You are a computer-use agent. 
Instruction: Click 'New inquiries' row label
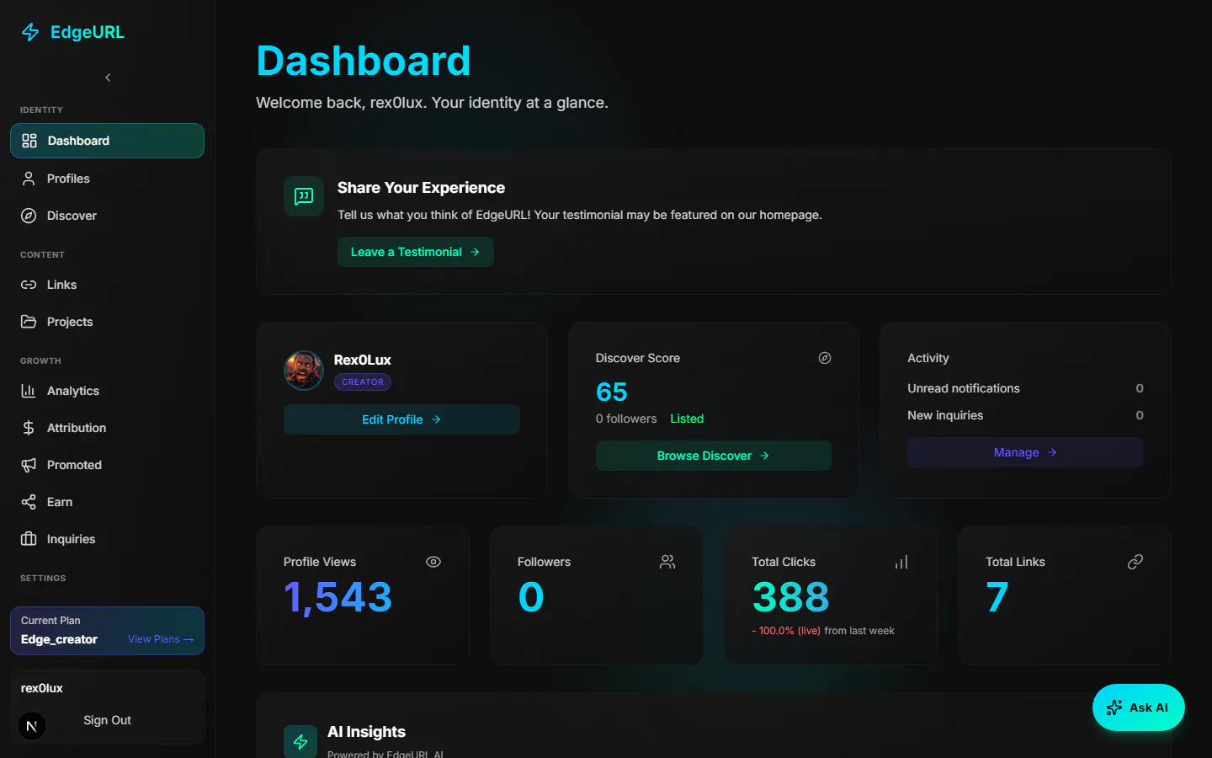(945, 415)
